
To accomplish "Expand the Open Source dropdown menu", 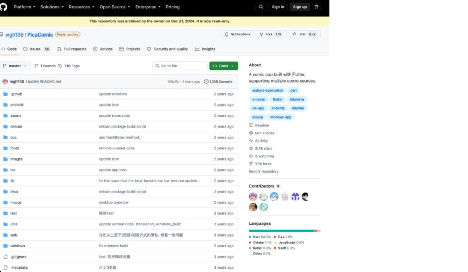I will click(115, 7).
